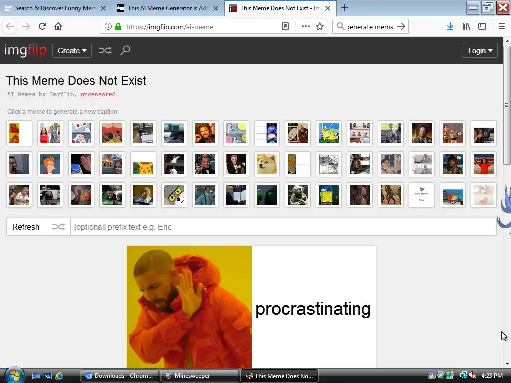This screenshot has width=511, height=383.
Task: Close the AI Meme Generator digg tab
Action: coord(216,8)
